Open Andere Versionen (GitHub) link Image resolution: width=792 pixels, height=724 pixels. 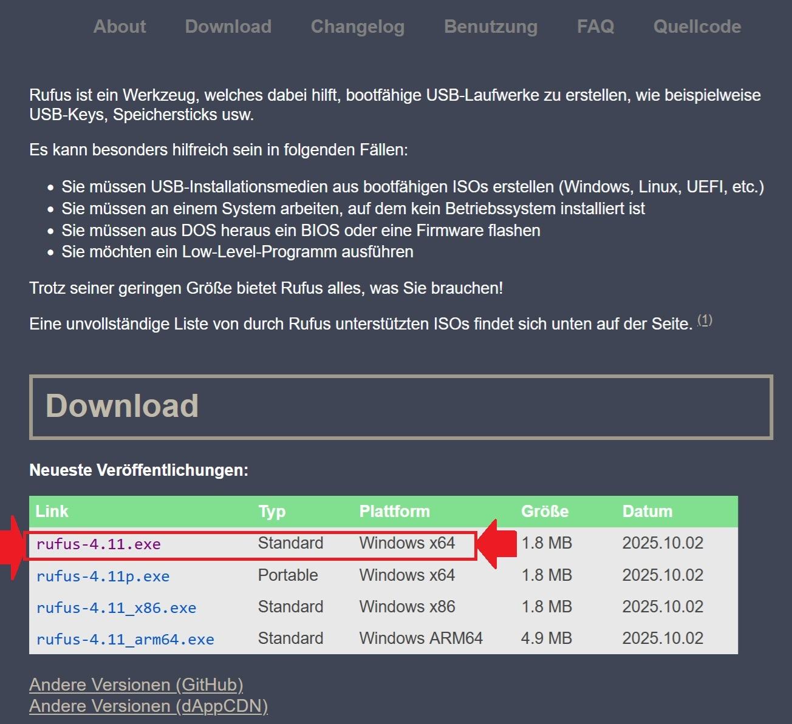136,685
